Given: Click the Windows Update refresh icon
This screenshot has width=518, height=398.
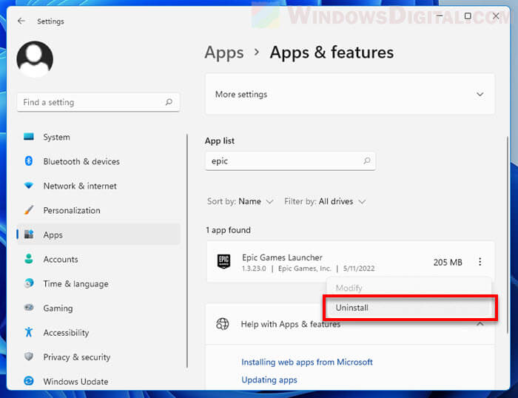Looking at the screenshot, I should [x=29, y=381].
